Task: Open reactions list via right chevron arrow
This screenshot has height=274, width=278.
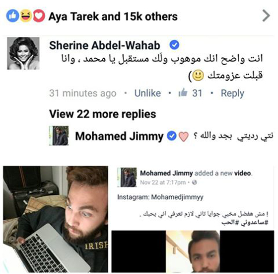Action: (266, 16)
